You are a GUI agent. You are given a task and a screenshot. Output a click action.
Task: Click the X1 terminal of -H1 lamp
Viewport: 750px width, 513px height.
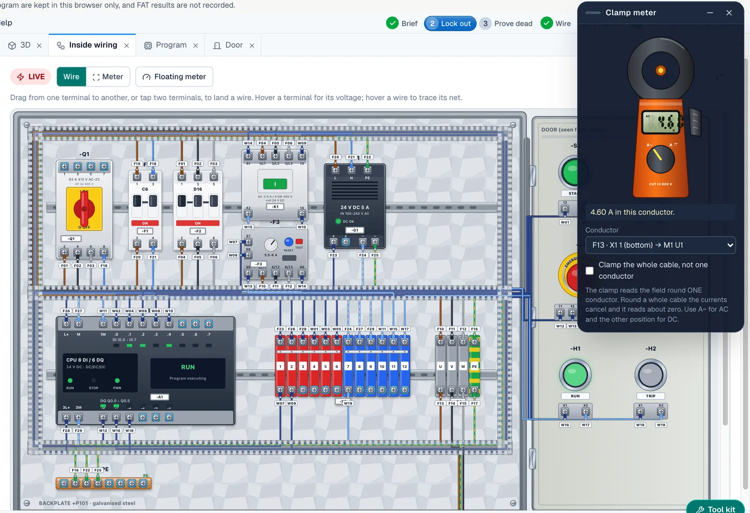[x=565, y=412]
